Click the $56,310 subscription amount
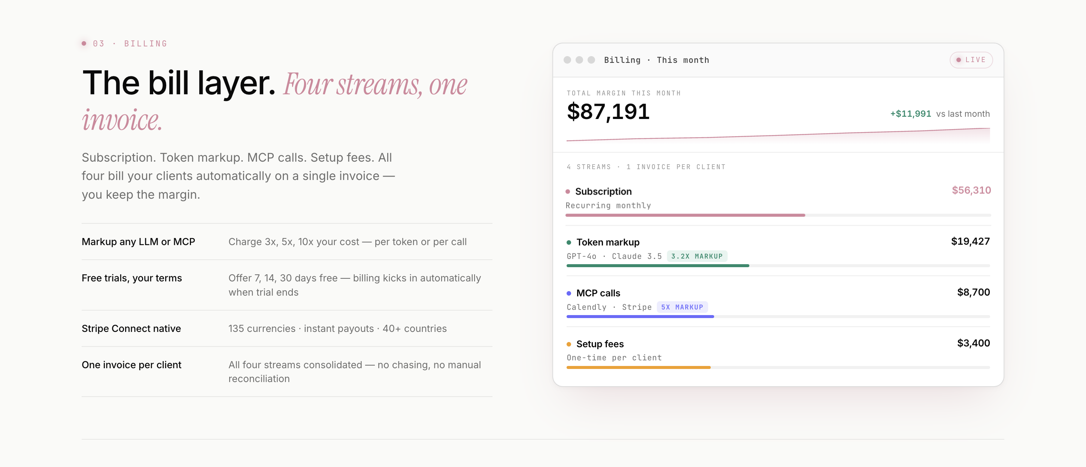Screen dimensions: 1086x467 pos(971,190)
